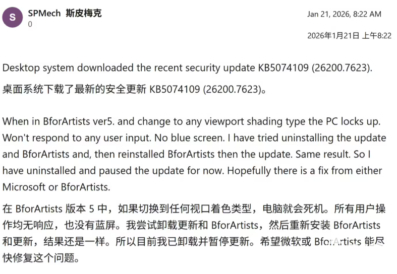The height and width of the screenshot is (274, 397).
Task: Click the reputation count 0 under the username
Action: click(x=30, y=24)
